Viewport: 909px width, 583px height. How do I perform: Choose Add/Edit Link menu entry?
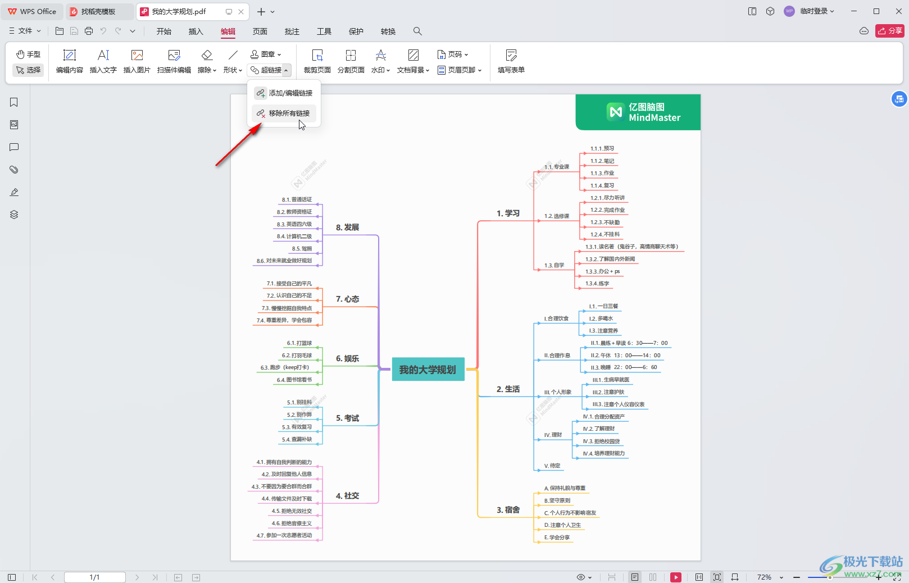[284, 93]
